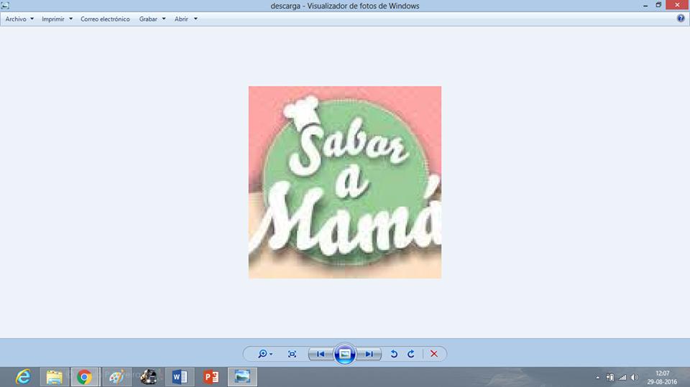This screenshot has width=690, height=387.
Task: Fit image to actual size
Action: coord(292,354)
